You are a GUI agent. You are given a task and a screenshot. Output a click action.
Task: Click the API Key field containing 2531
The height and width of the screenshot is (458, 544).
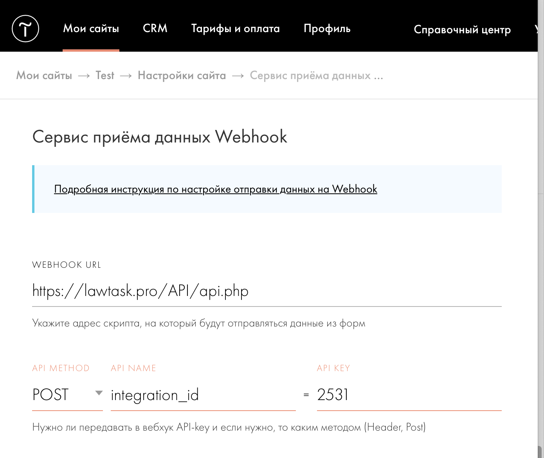click(409, 395)
